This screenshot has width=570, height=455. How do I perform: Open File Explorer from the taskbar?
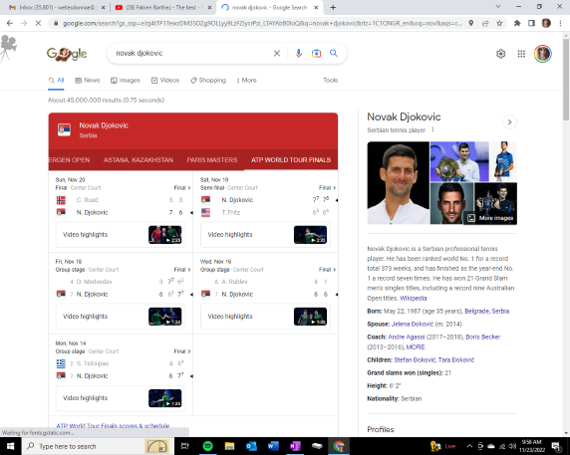coord(229,446)
